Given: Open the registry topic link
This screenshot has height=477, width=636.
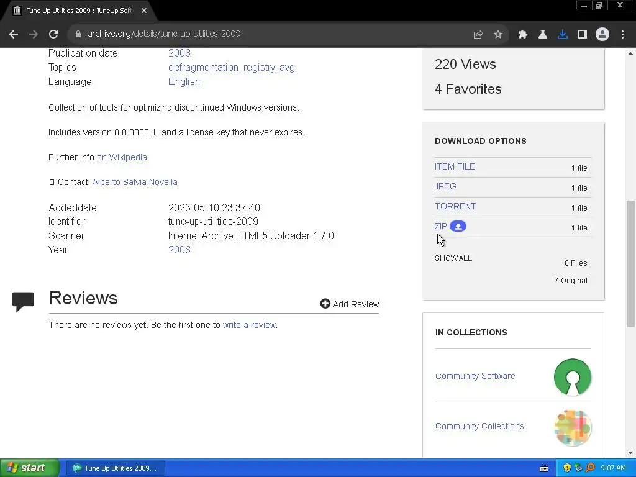Looking at the screenshot, I should pos(259,67).
